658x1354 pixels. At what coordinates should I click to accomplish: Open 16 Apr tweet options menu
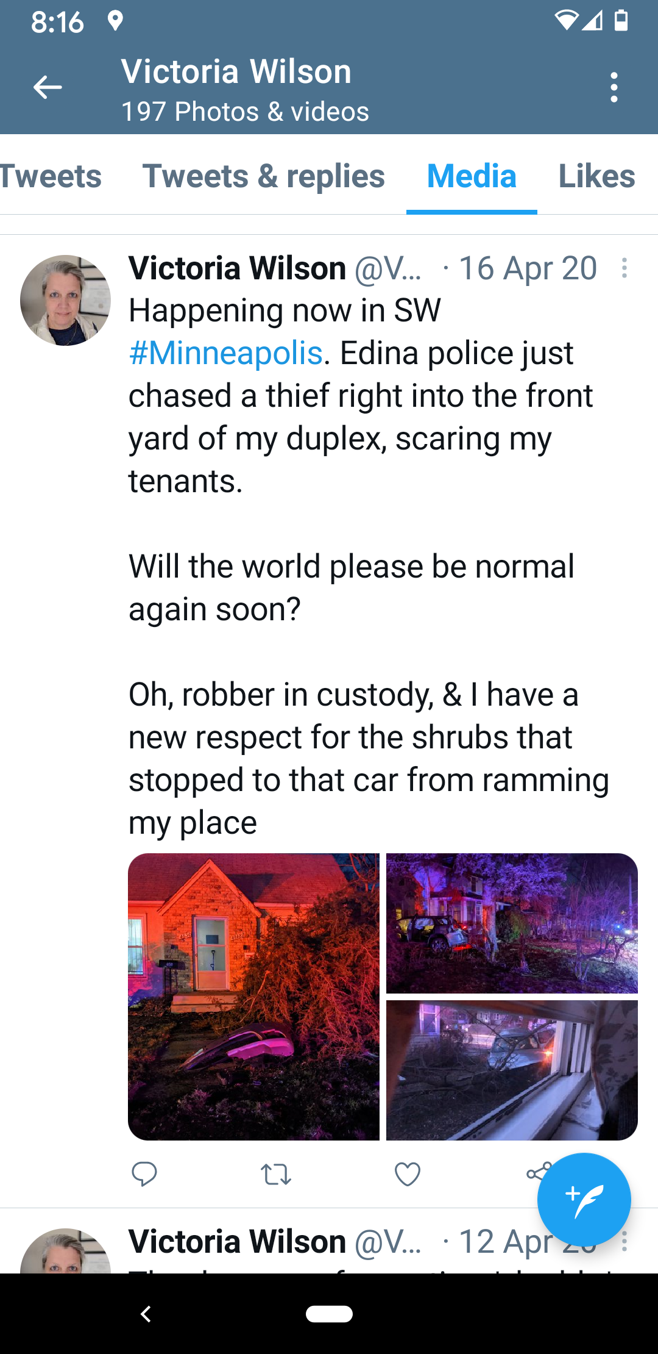point(624,268)
